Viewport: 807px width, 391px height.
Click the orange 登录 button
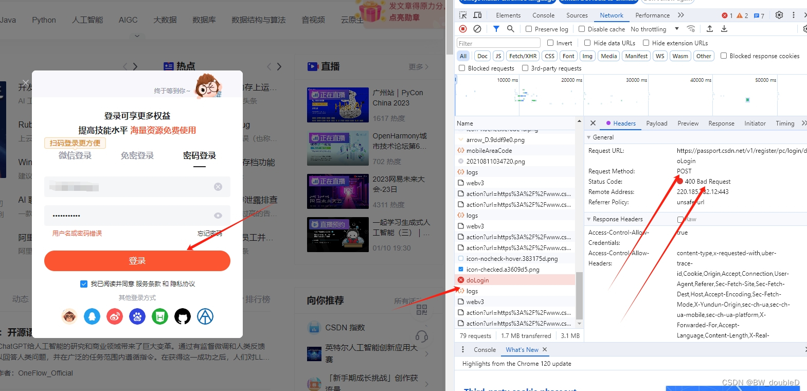click(137, 261)
